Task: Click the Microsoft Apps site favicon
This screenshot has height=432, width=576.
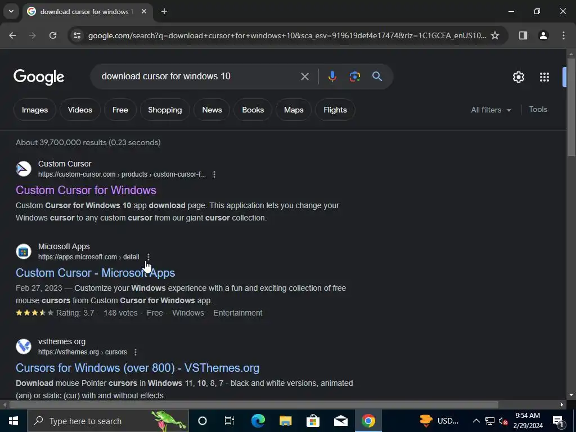Action: click(24, 251)
